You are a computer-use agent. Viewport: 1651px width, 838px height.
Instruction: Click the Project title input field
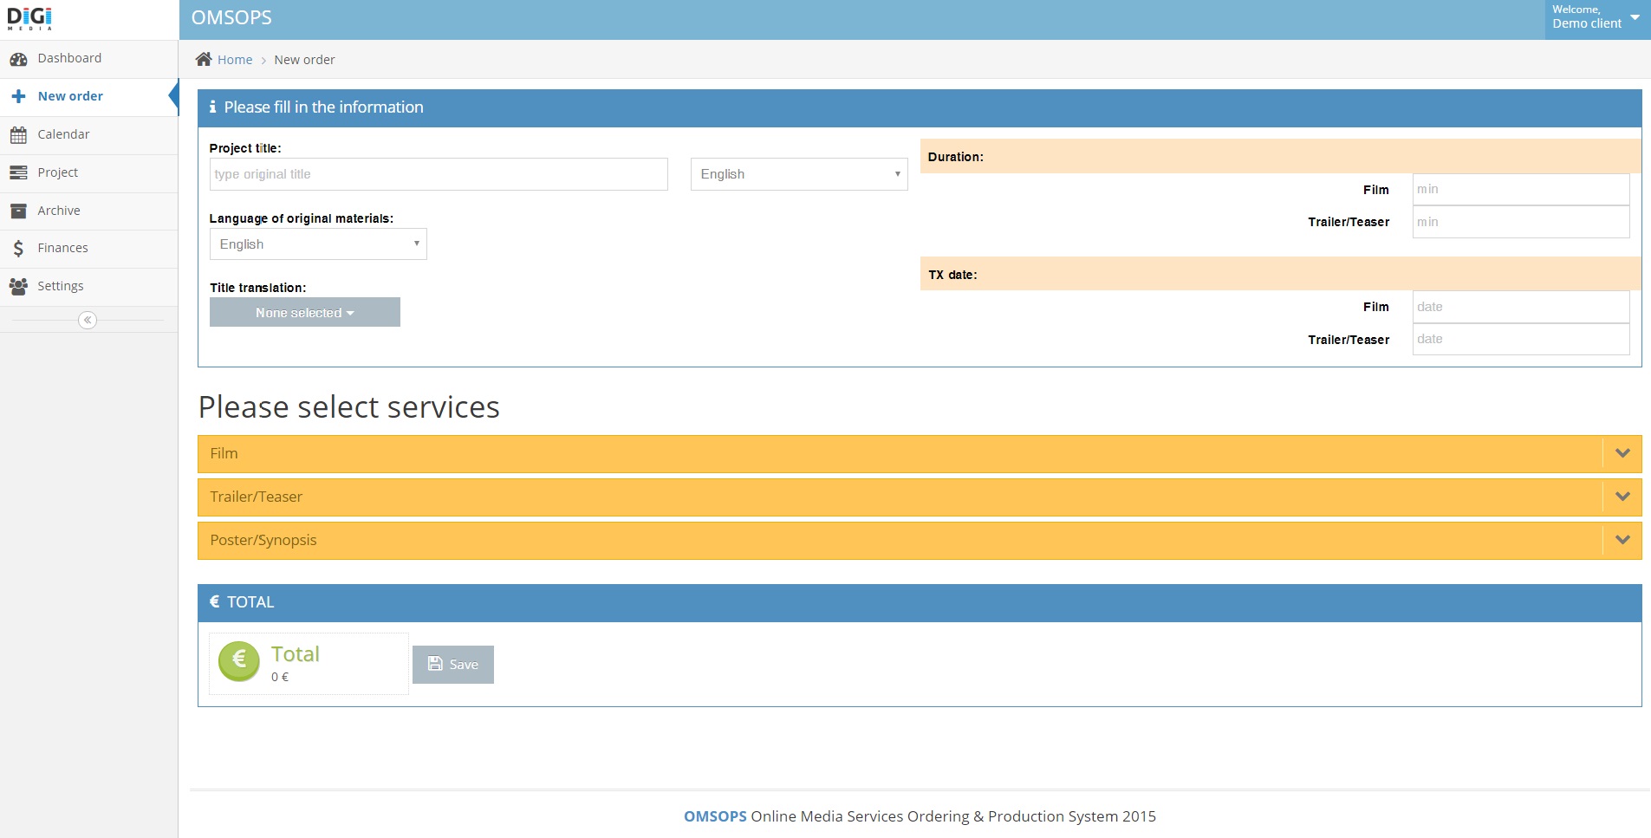click(439, 174)
